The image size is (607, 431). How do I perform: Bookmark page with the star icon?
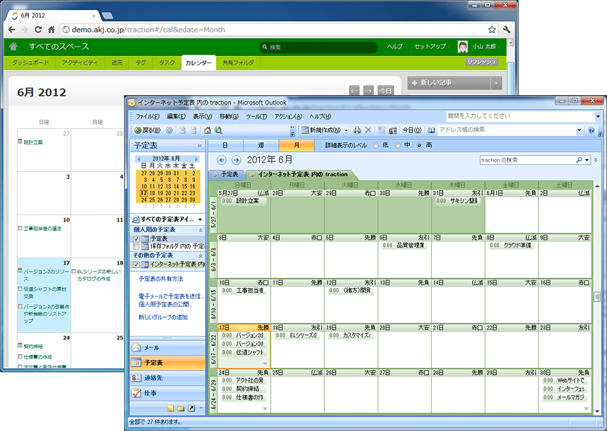pos(492,30)
